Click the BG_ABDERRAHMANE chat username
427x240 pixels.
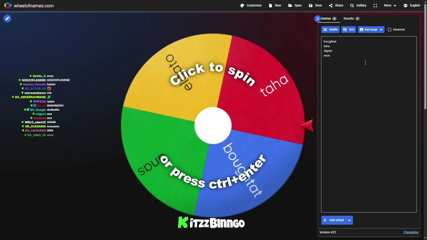coord(30,97)
